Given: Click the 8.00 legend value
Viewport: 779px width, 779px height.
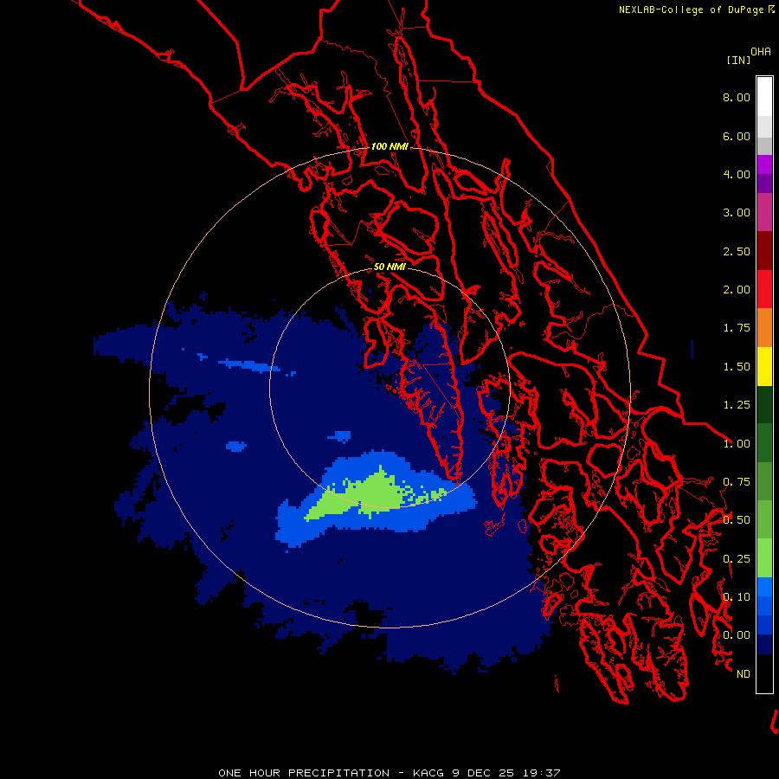Looking at the screenshot, I should pos(737,97).
